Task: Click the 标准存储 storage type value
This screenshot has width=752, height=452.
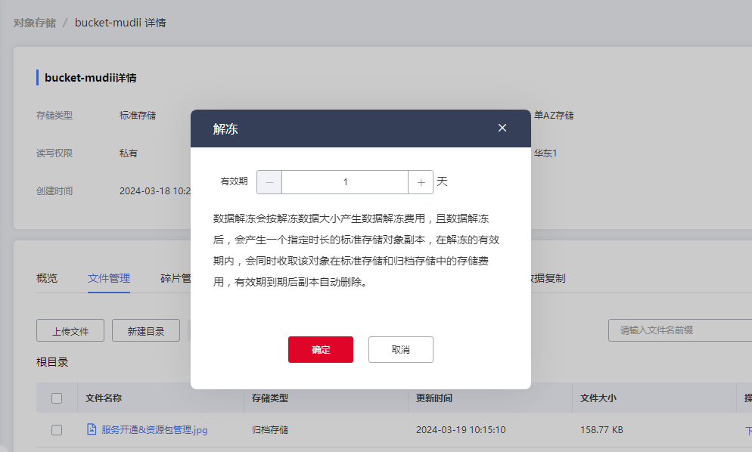Action: 138,116
